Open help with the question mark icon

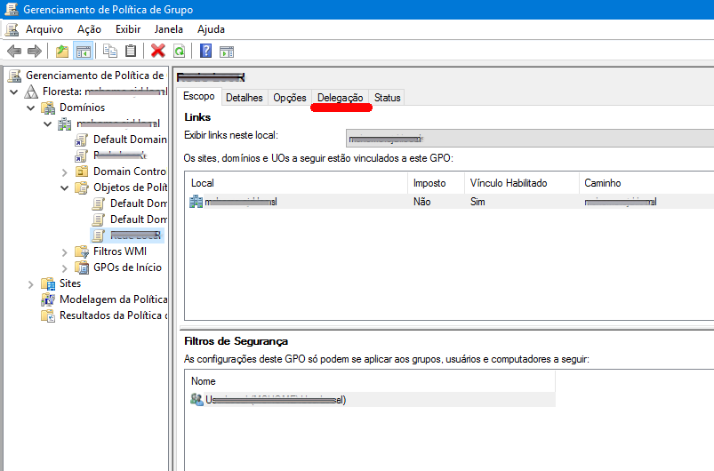click(205, 51)
